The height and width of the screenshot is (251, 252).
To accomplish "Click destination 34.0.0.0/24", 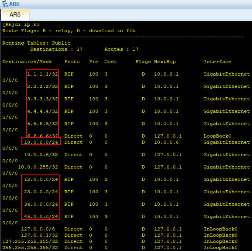I will tap(41, 204).
